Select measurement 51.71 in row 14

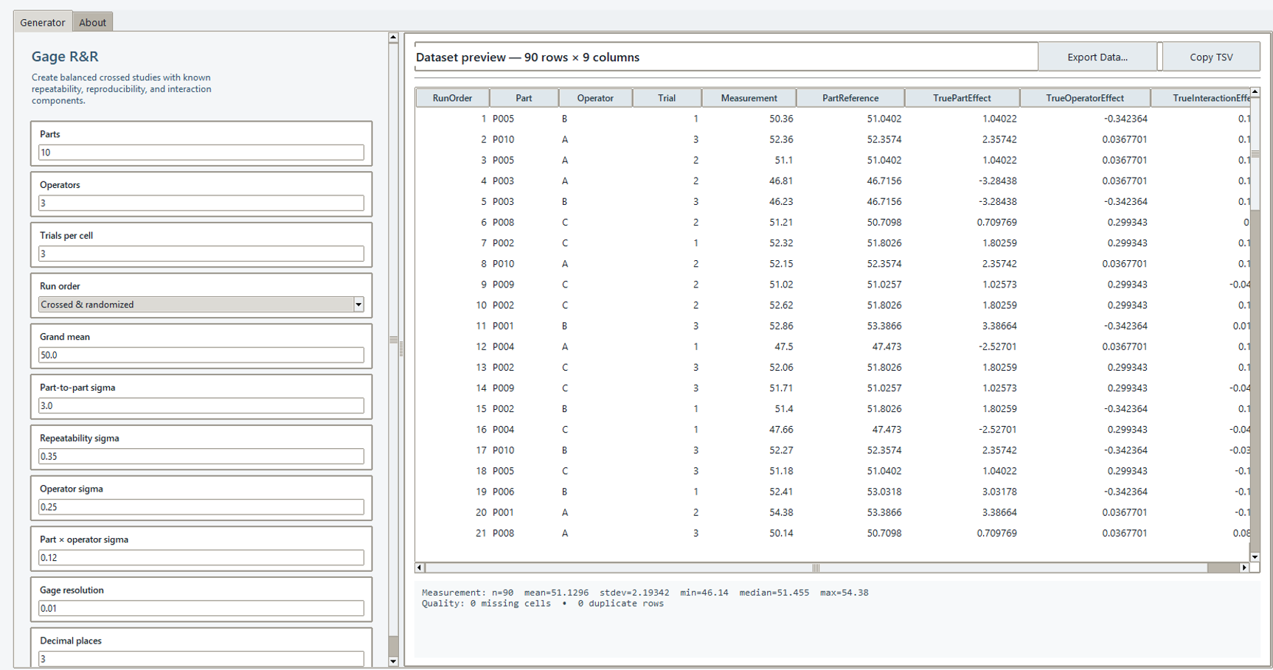[x=749, y=388]
